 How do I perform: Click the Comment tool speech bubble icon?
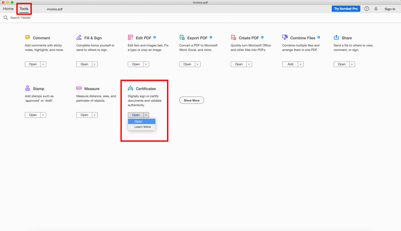[x=27, y=37]
